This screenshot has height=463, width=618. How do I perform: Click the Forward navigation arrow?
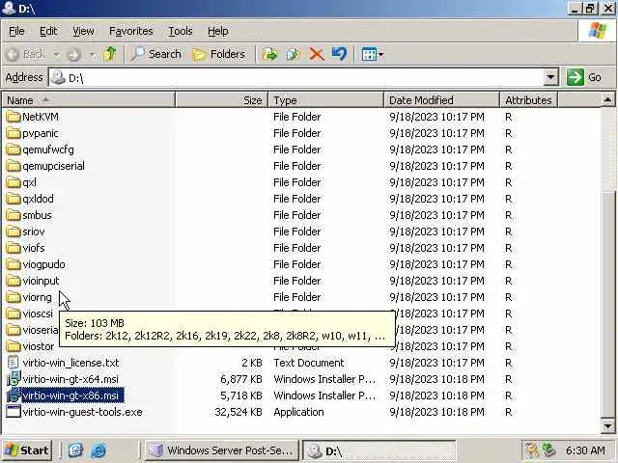pyautogui.click(x=73, y=54)
